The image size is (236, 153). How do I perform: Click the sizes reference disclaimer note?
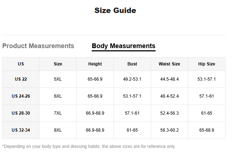89,146
